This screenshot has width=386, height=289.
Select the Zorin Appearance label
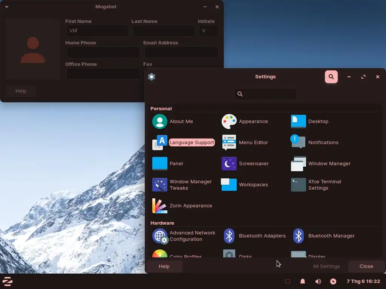point(191,206)
